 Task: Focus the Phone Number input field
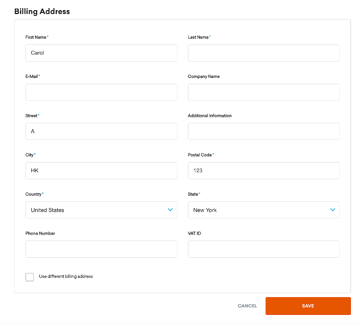point(101,249)
